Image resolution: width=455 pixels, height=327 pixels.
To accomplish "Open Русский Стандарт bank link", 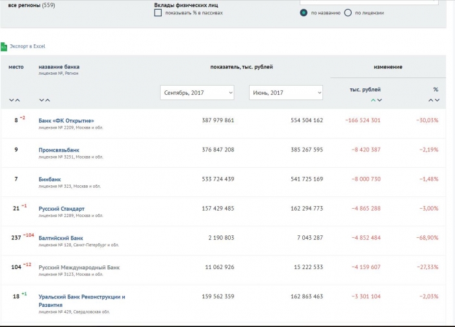I will coord(62,209).
